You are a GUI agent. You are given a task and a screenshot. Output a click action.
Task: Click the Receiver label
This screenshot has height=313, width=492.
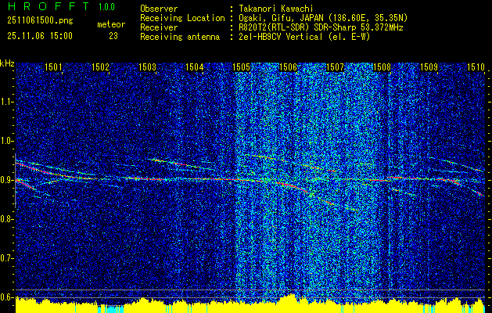click(x=159, y=27)
